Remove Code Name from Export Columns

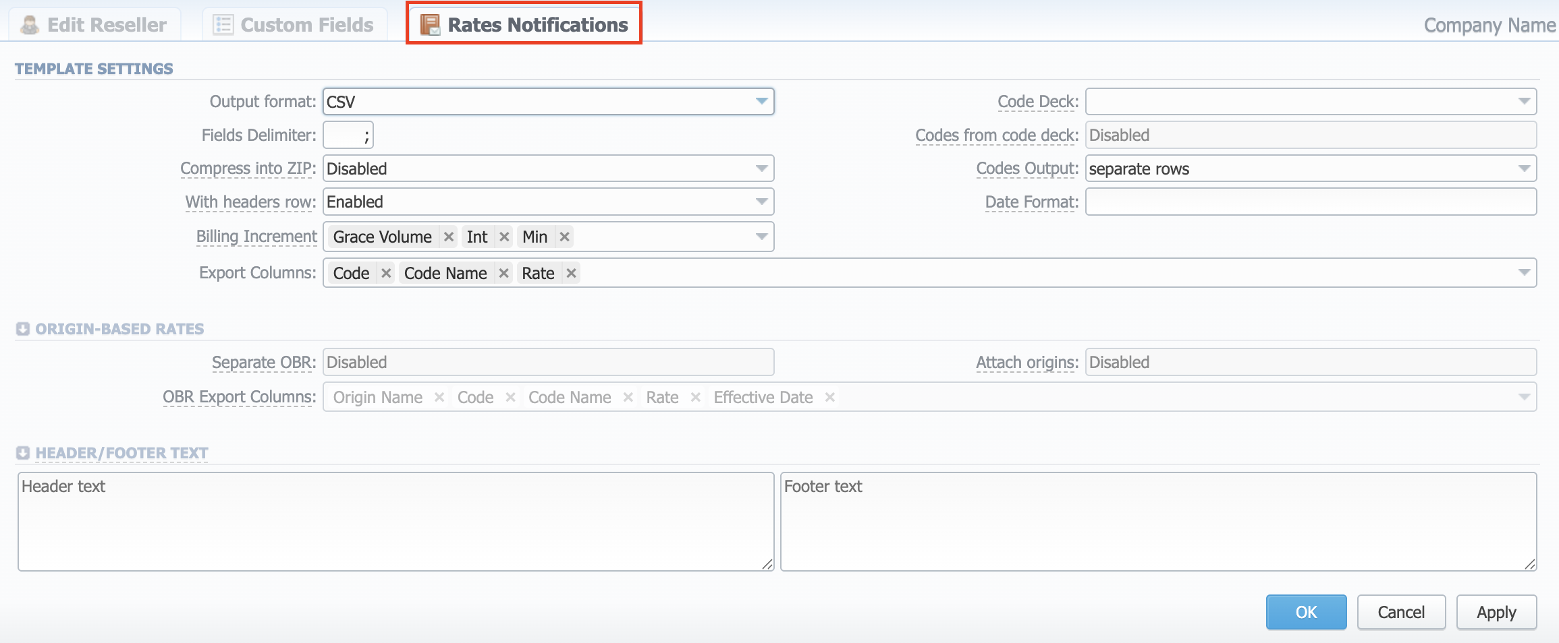(503, 273)
